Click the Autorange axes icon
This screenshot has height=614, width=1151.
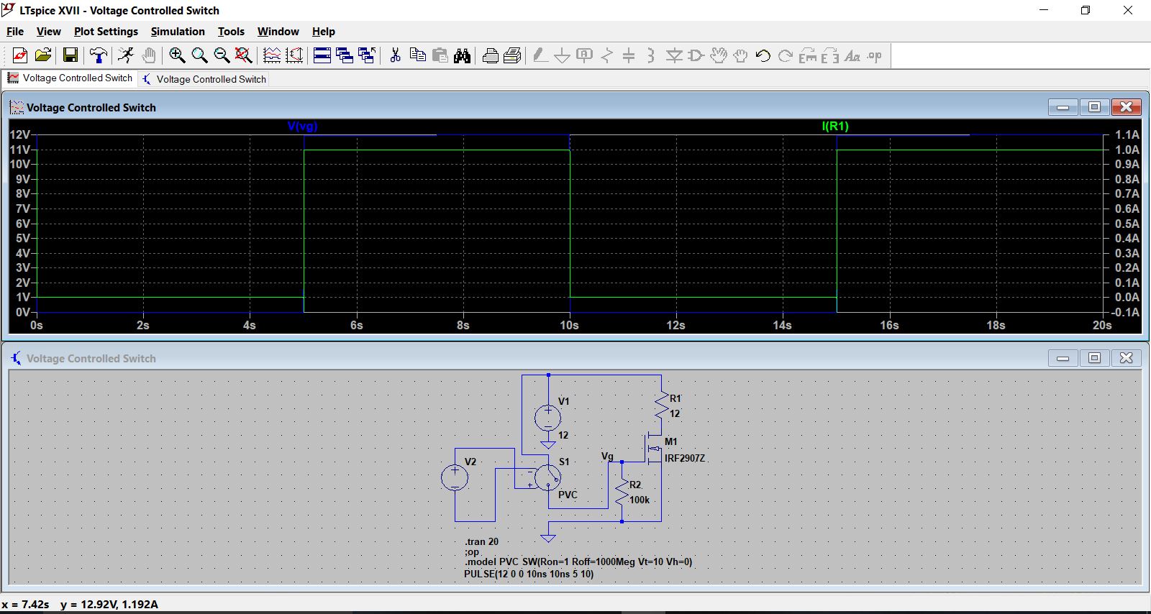(294, 55)
